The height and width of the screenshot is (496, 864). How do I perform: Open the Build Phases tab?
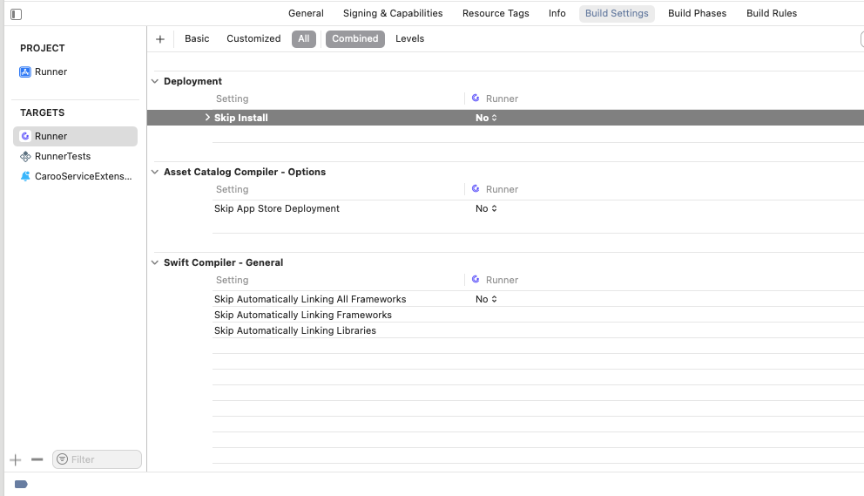coord(697,13)
